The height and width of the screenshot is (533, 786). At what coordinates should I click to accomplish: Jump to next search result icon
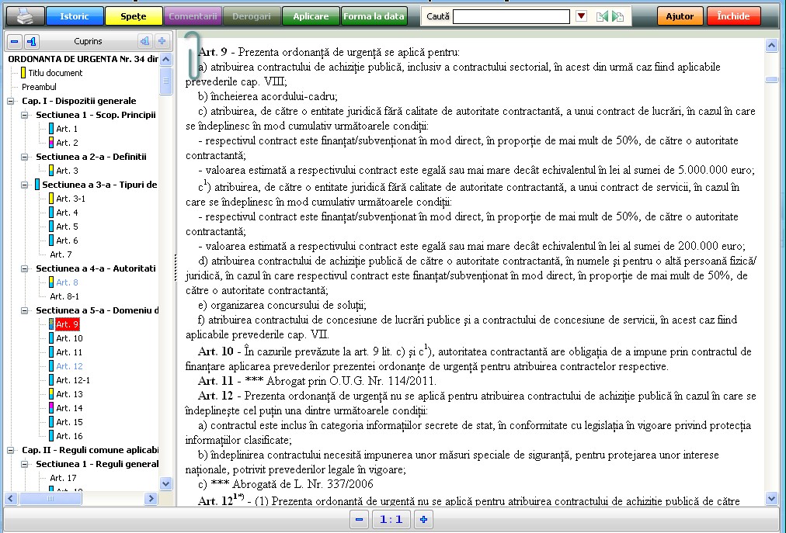click(618, 16)
